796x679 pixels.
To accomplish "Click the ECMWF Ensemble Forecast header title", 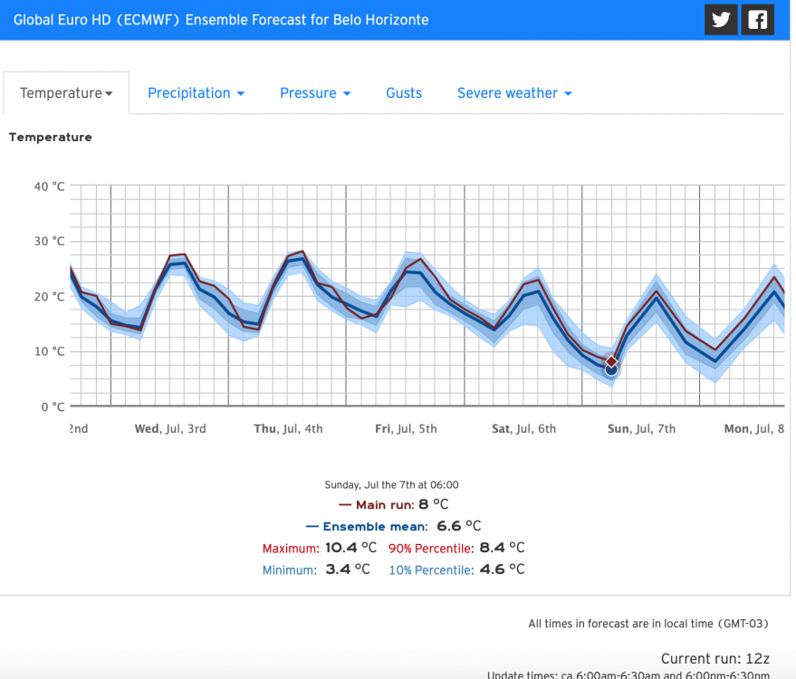I will [x=221, y=20].
